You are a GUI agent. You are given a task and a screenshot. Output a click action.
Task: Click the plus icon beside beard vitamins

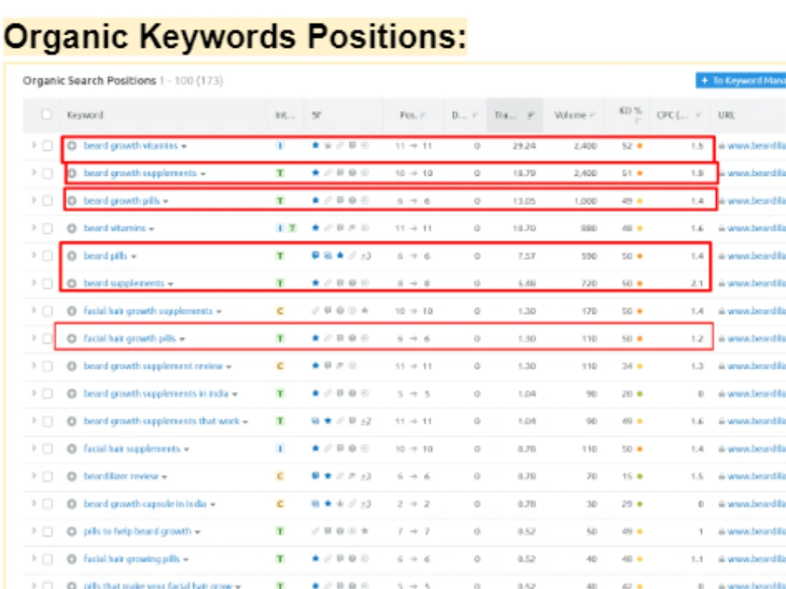click(72, 229)
